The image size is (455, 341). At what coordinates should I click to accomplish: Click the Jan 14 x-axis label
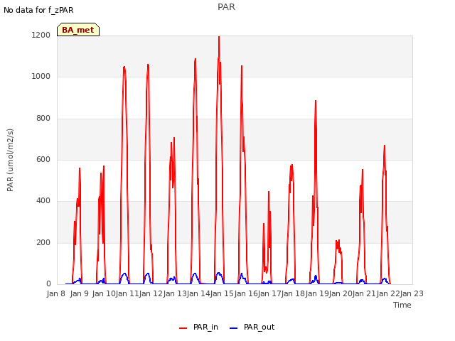(198, 293)
